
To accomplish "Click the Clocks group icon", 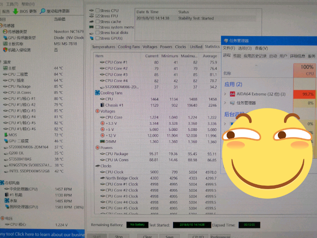I will coord(98,166).
